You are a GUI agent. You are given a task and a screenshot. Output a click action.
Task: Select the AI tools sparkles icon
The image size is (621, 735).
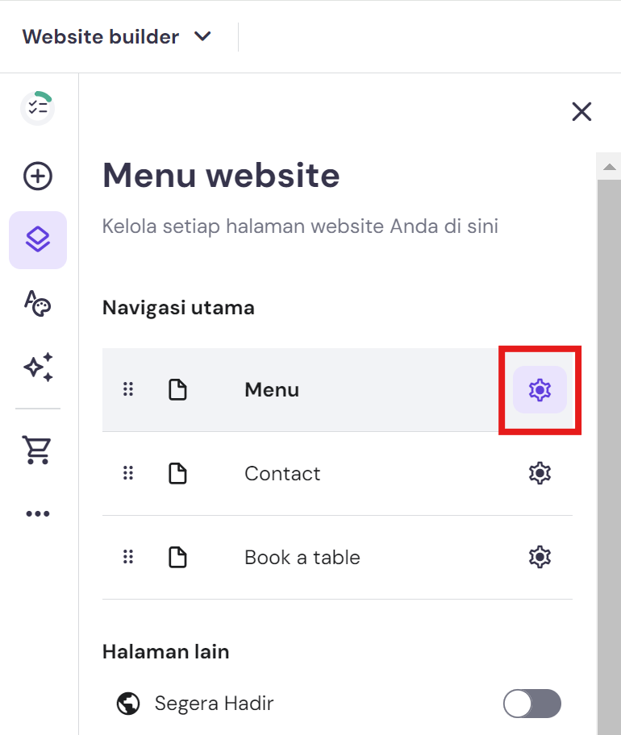37,368
